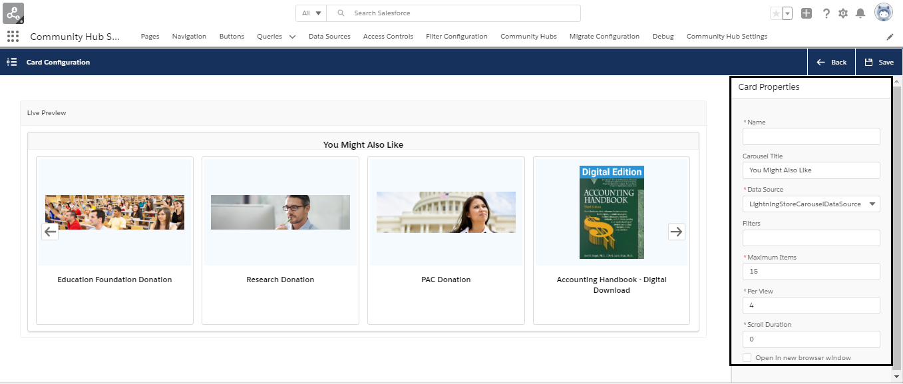Click the favorites star icon
This screenshot has width=903, height=384.
[776, 13]
